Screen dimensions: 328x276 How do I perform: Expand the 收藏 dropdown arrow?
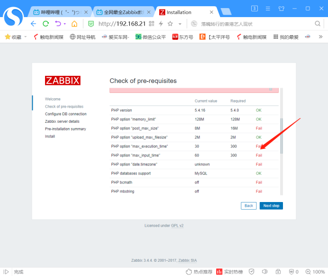point(26,37)
